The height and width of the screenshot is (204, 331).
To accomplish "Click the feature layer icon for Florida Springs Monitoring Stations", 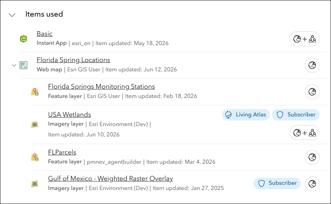I will point(35,92).
